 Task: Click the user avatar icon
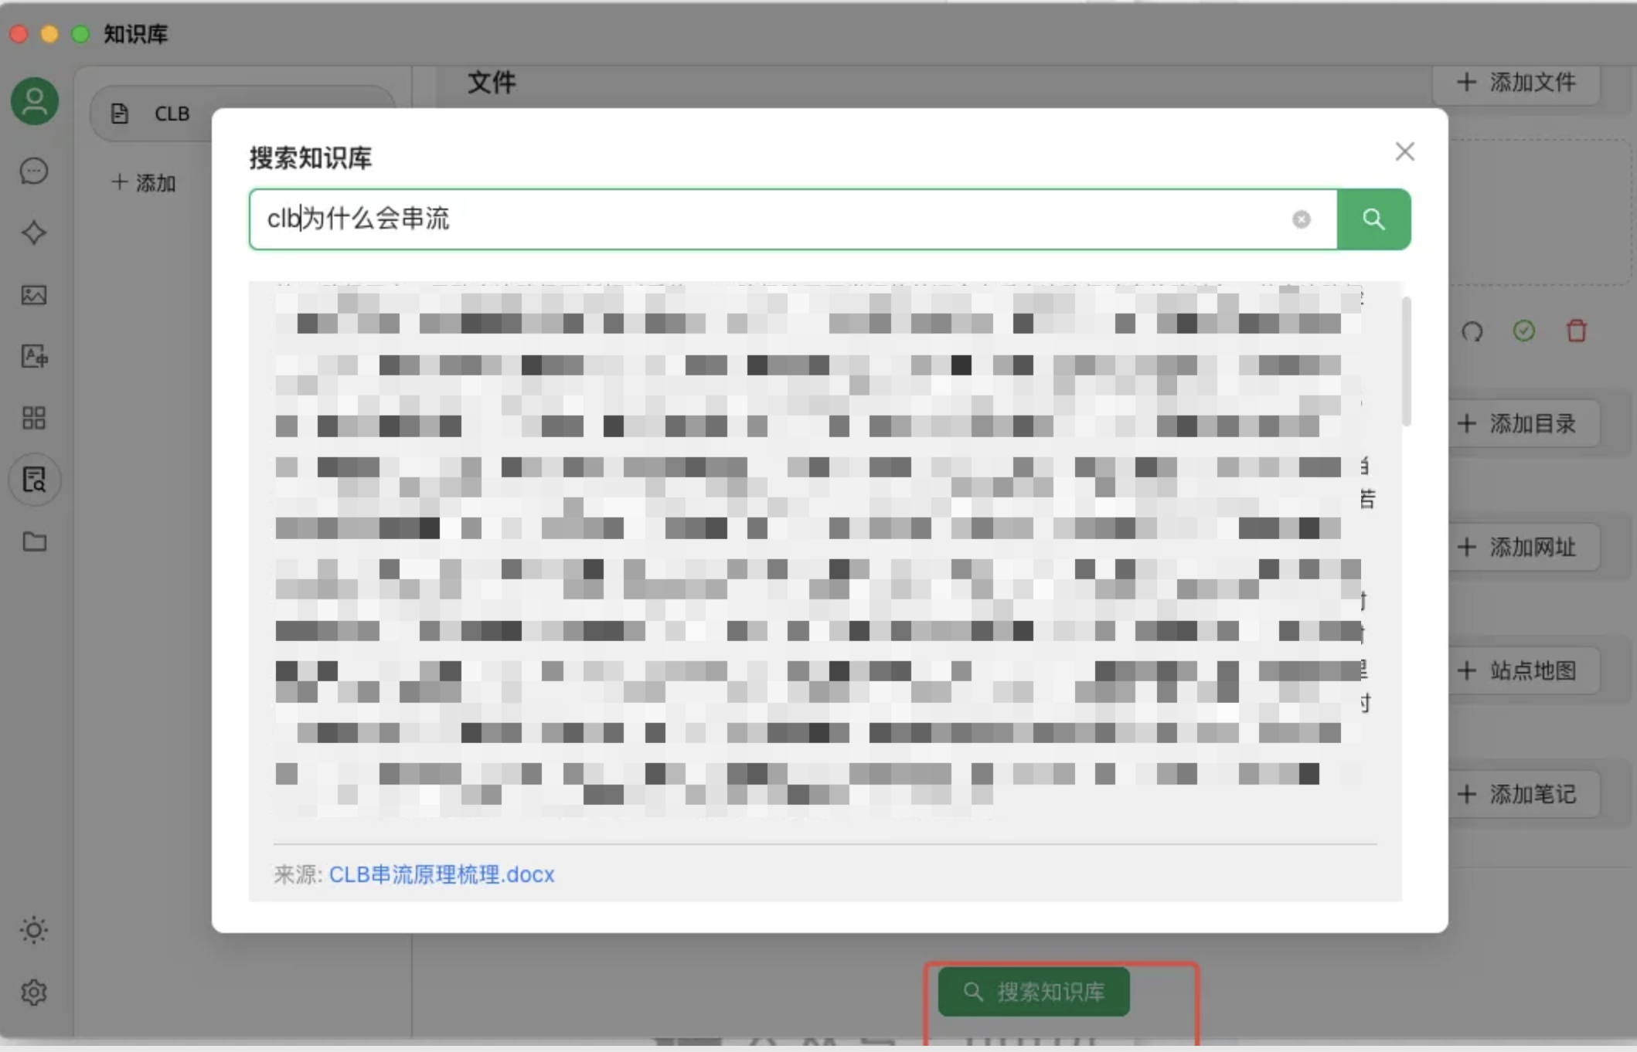coord(34,101)
